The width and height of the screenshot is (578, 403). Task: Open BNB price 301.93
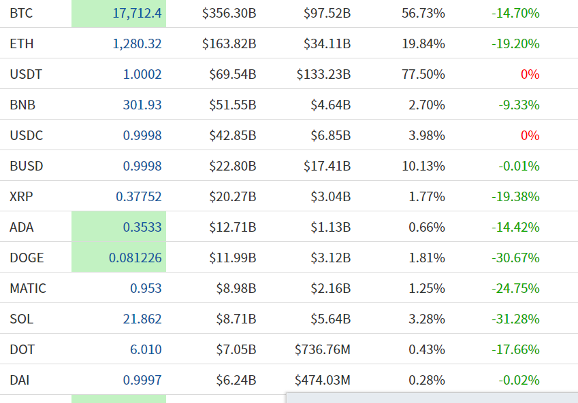(x=142, y=105)
